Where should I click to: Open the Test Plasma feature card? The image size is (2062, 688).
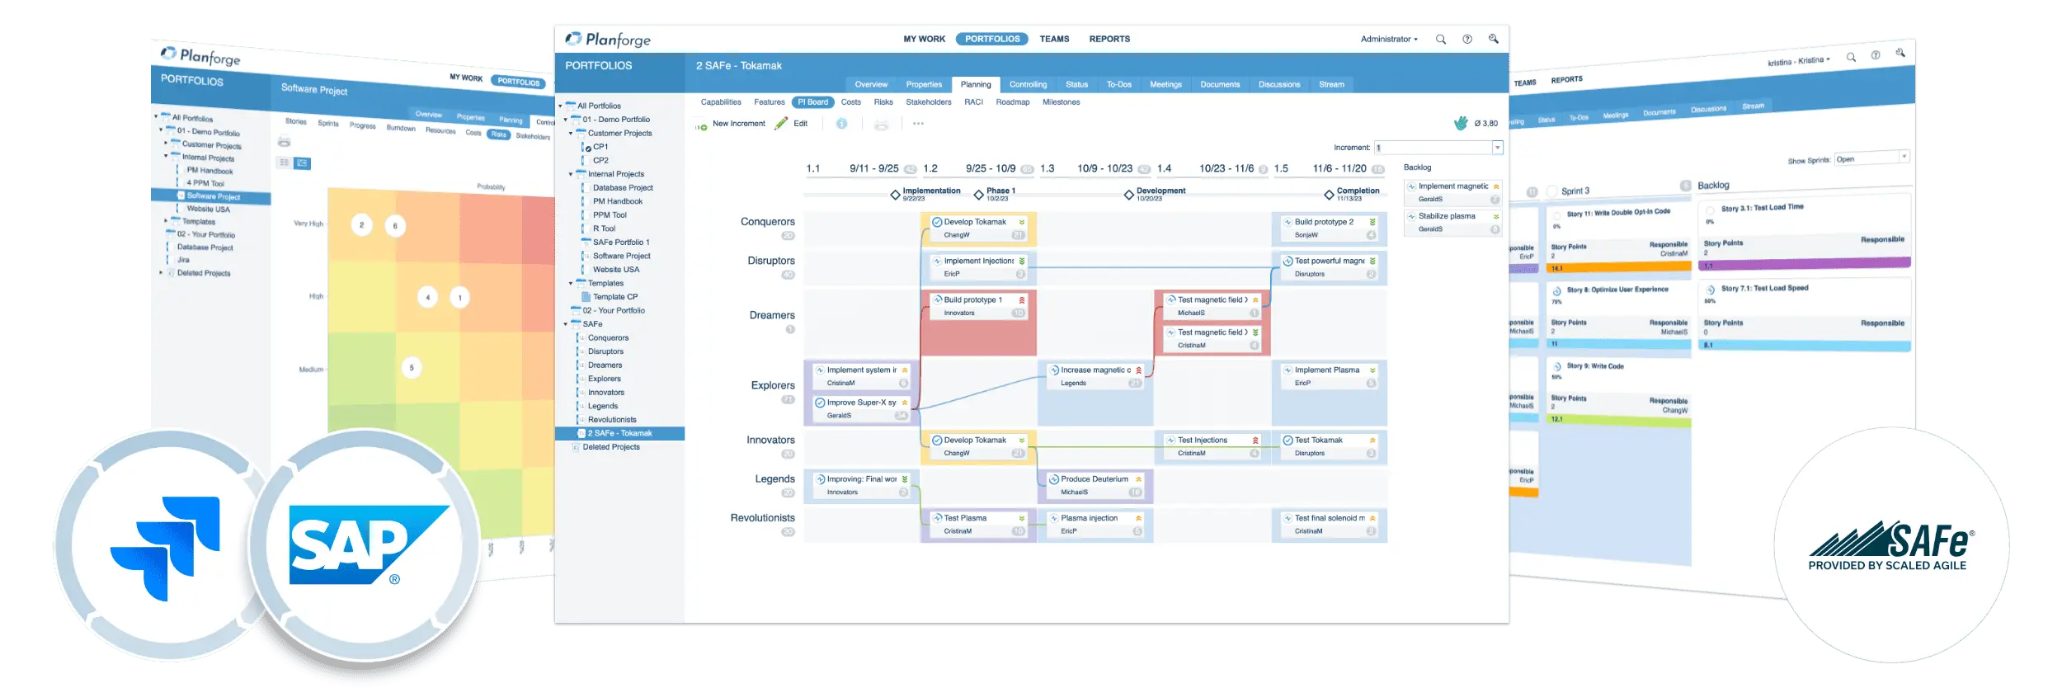tap(979, 525)
